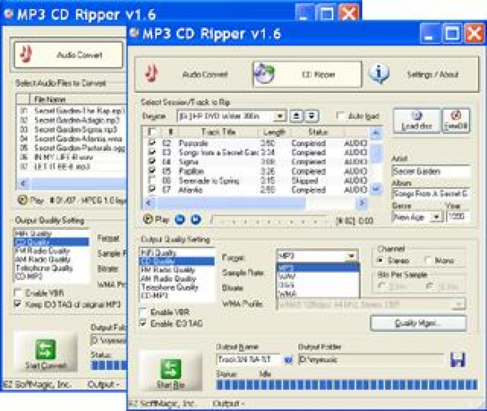
Task: Click Start Convert in back window
Action: [45, 352]
